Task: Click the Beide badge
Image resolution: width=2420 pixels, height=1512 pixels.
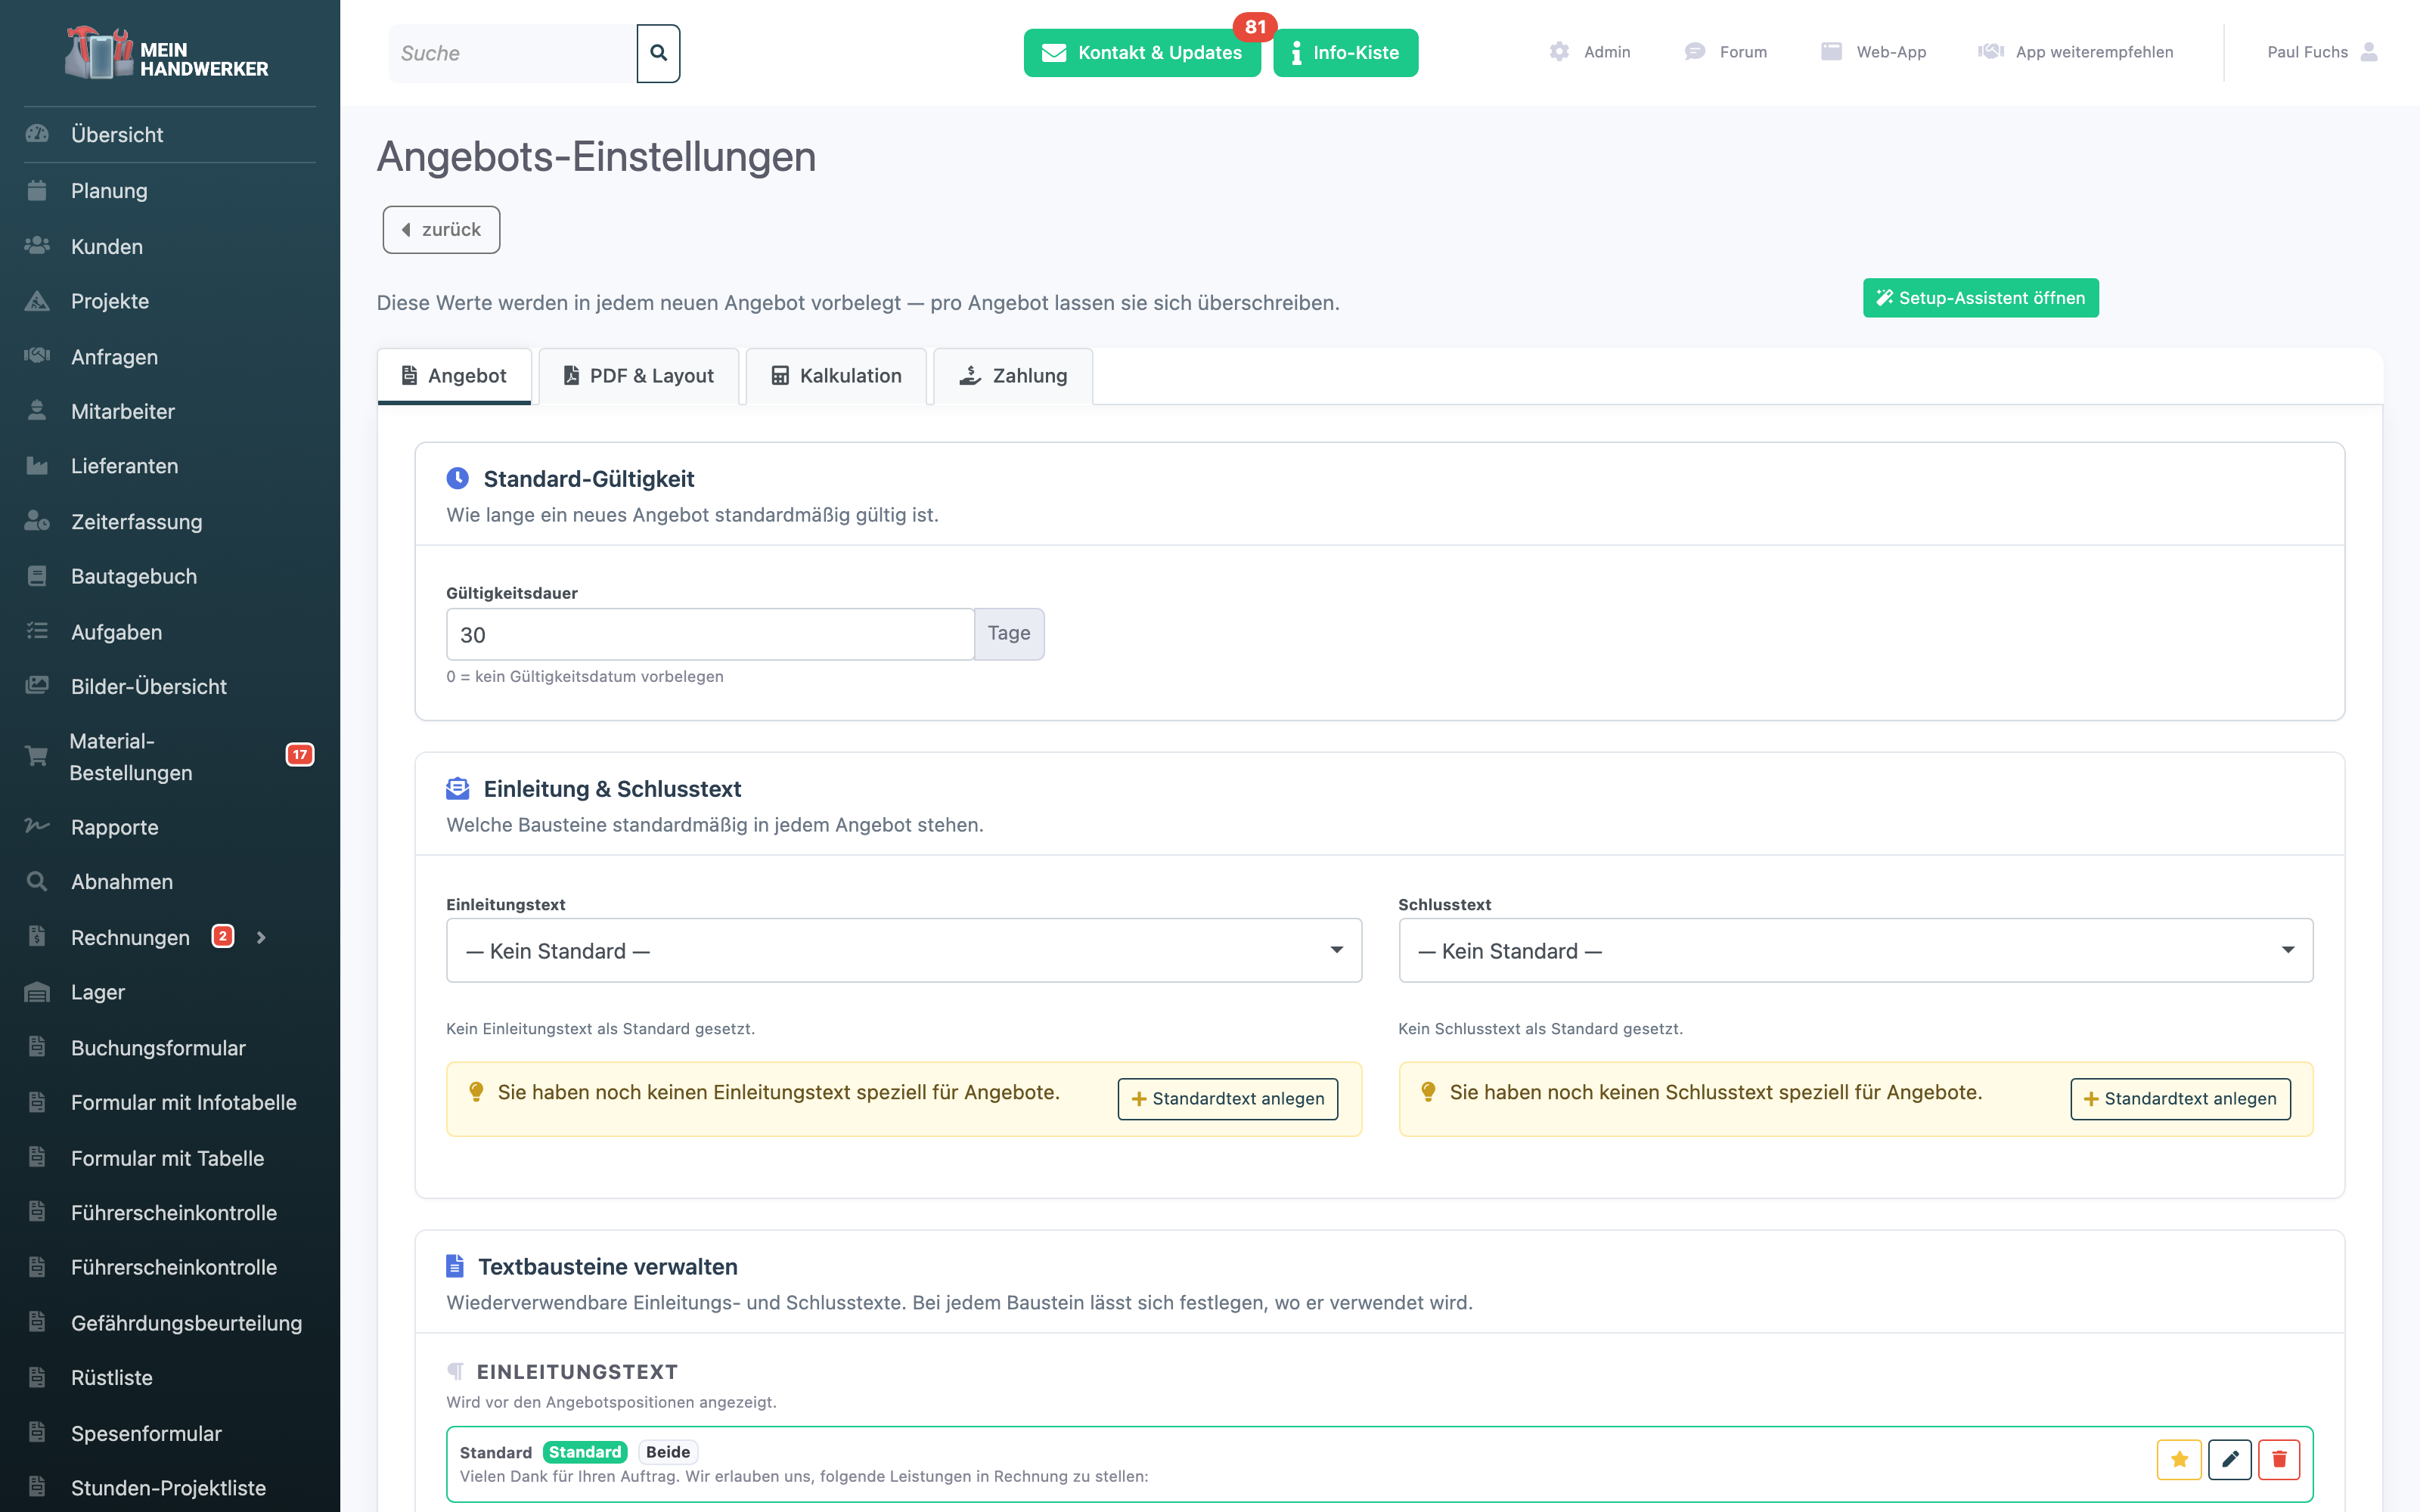Action: [x=667, y=1452]
